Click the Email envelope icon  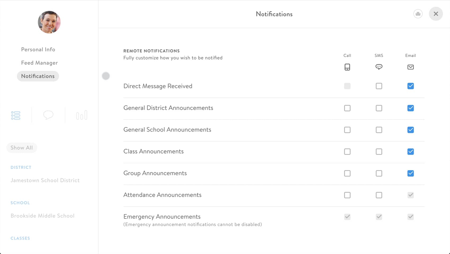tap(411, 67)
